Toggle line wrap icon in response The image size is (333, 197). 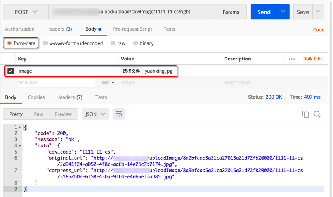[119, 114]
